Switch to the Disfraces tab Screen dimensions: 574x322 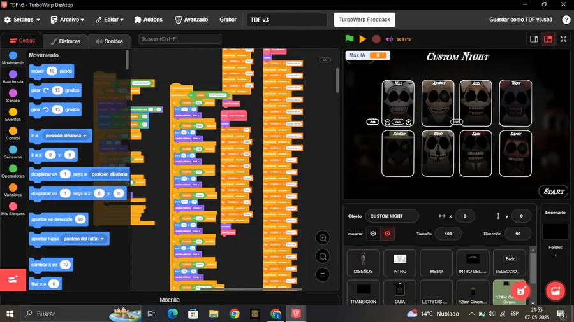[x=66, y=41]
